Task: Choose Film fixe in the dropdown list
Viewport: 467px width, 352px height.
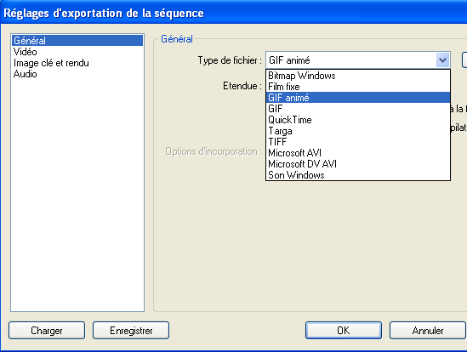Action: [x=358, y=87]
